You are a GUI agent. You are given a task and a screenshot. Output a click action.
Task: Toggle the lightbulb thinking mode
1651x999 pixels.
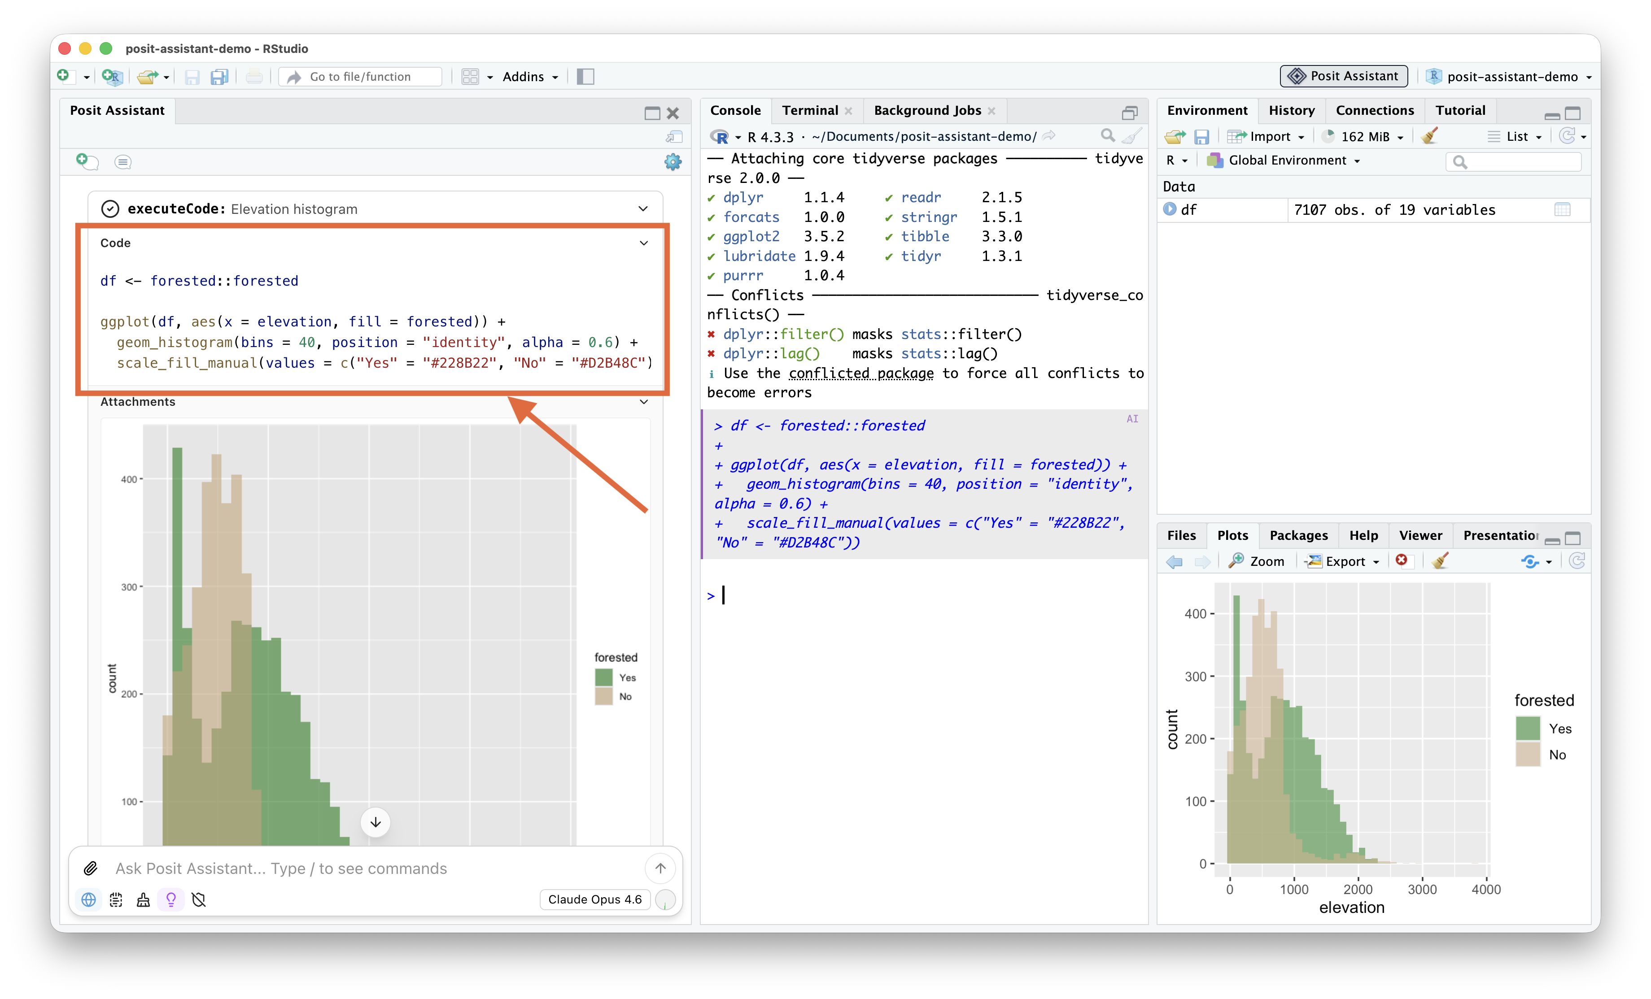(171, 899)
